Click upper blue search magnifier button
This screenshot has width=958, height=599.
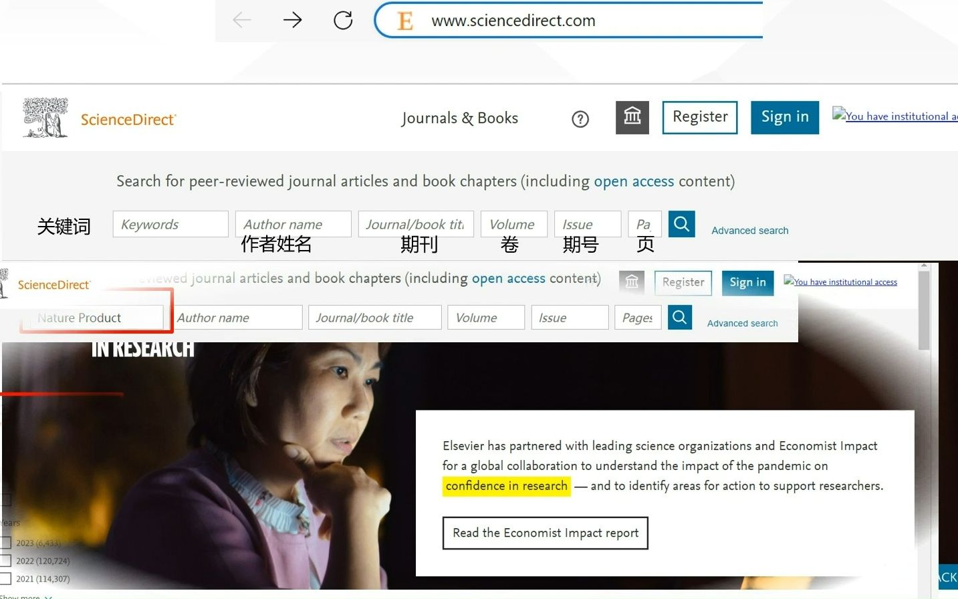pyautogui.click(x=682, y=224)
